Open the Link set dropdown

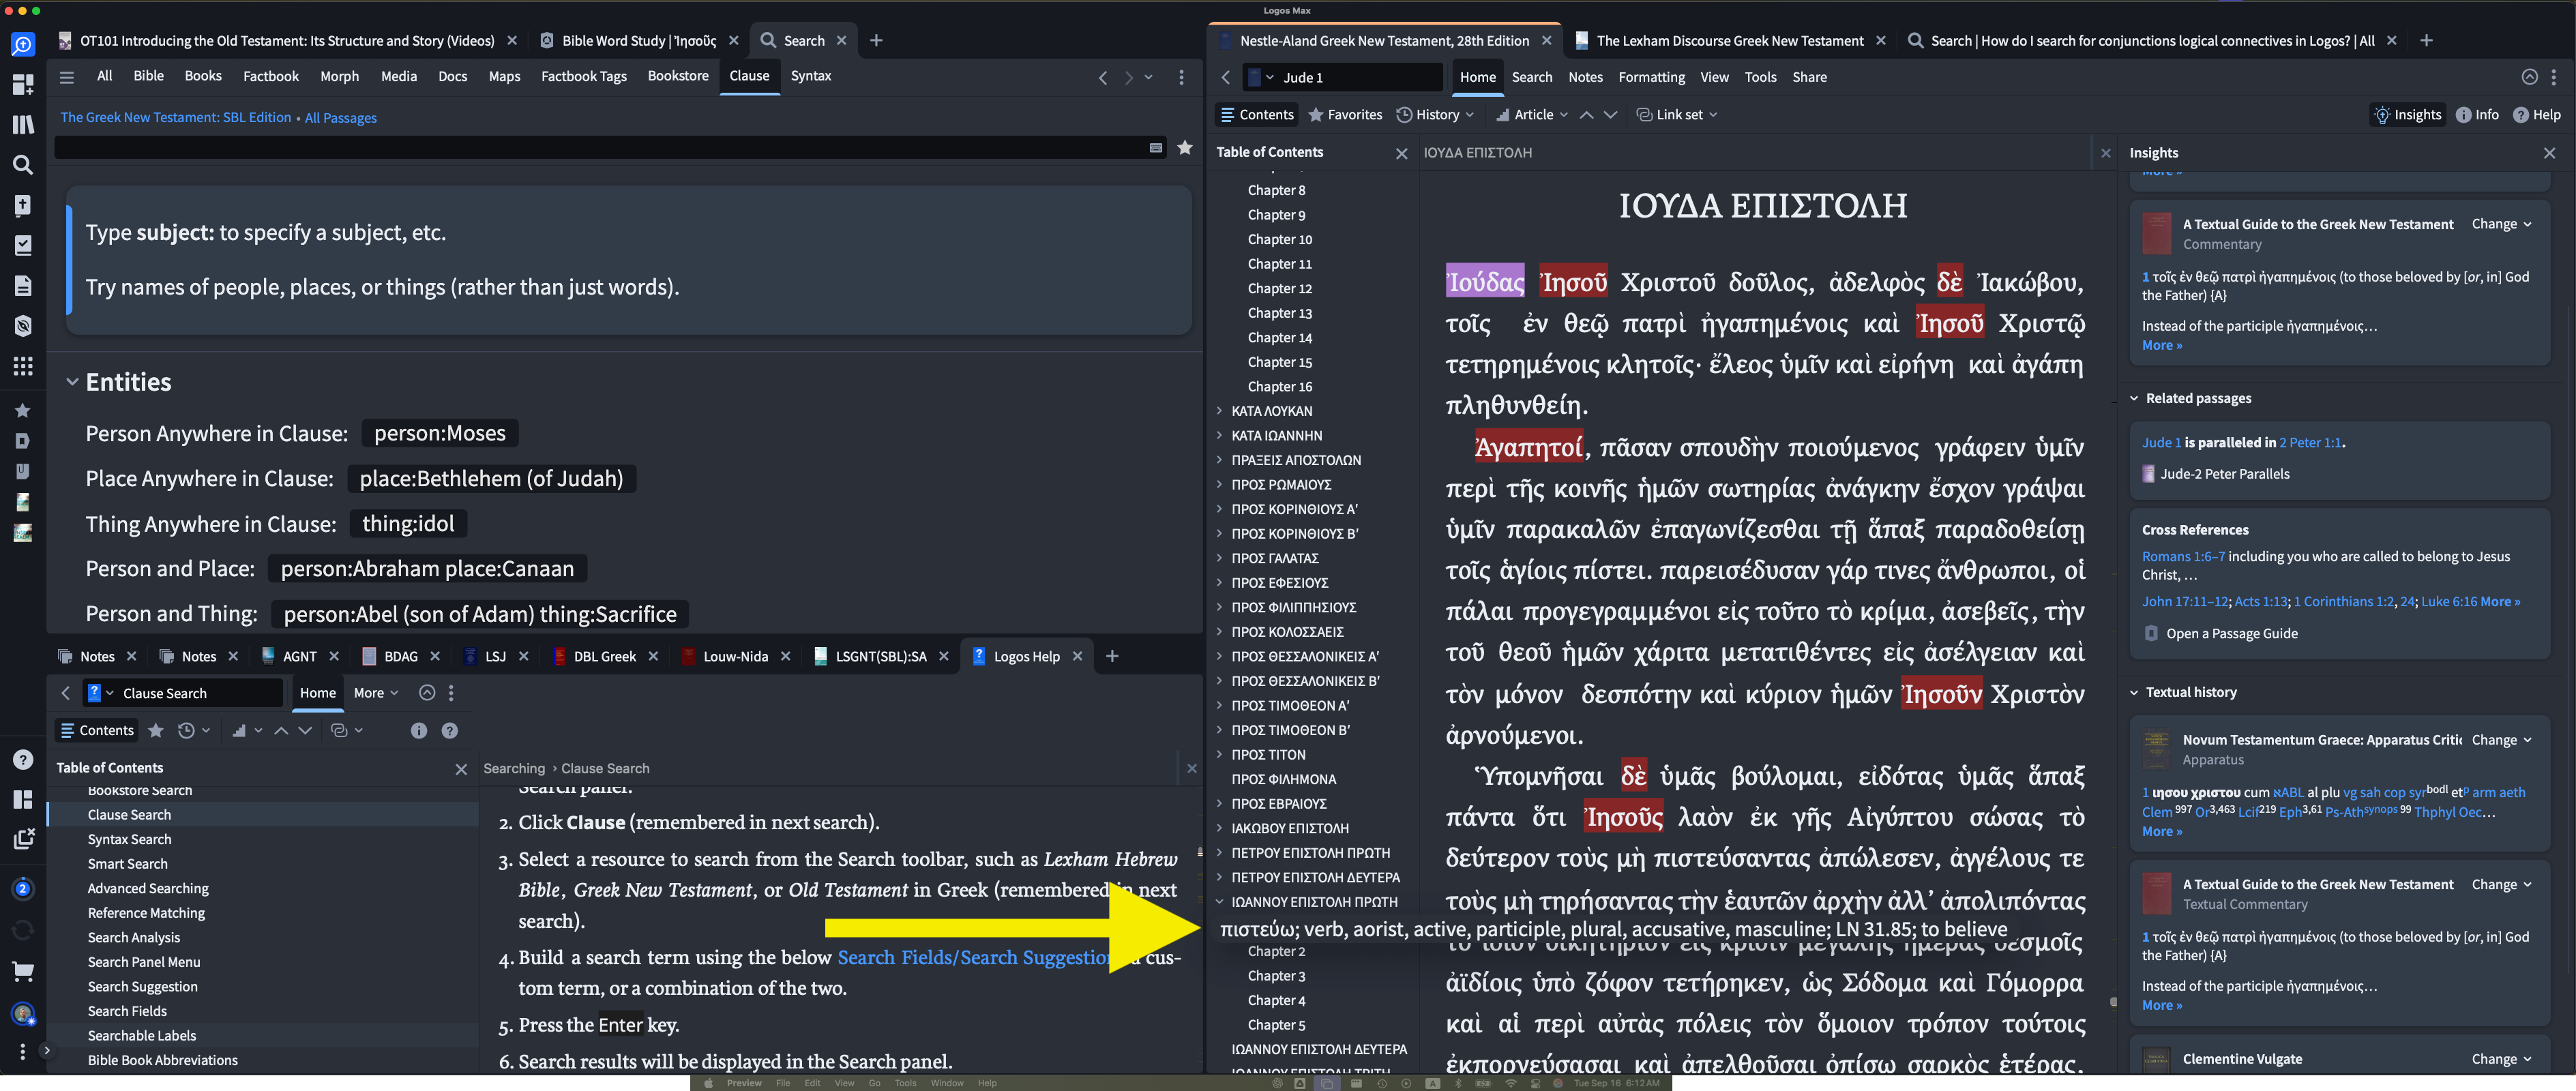pos(1677,115)
